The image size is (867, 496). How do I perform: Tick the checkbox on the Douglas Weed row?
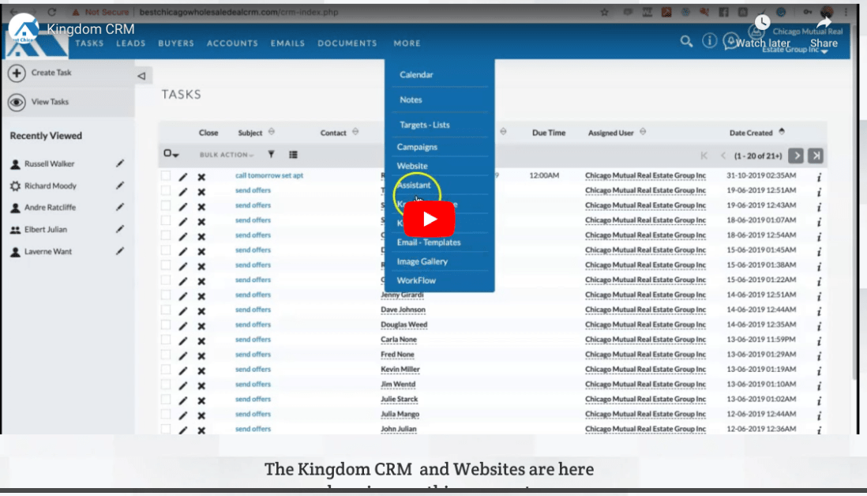click(166, 325)
